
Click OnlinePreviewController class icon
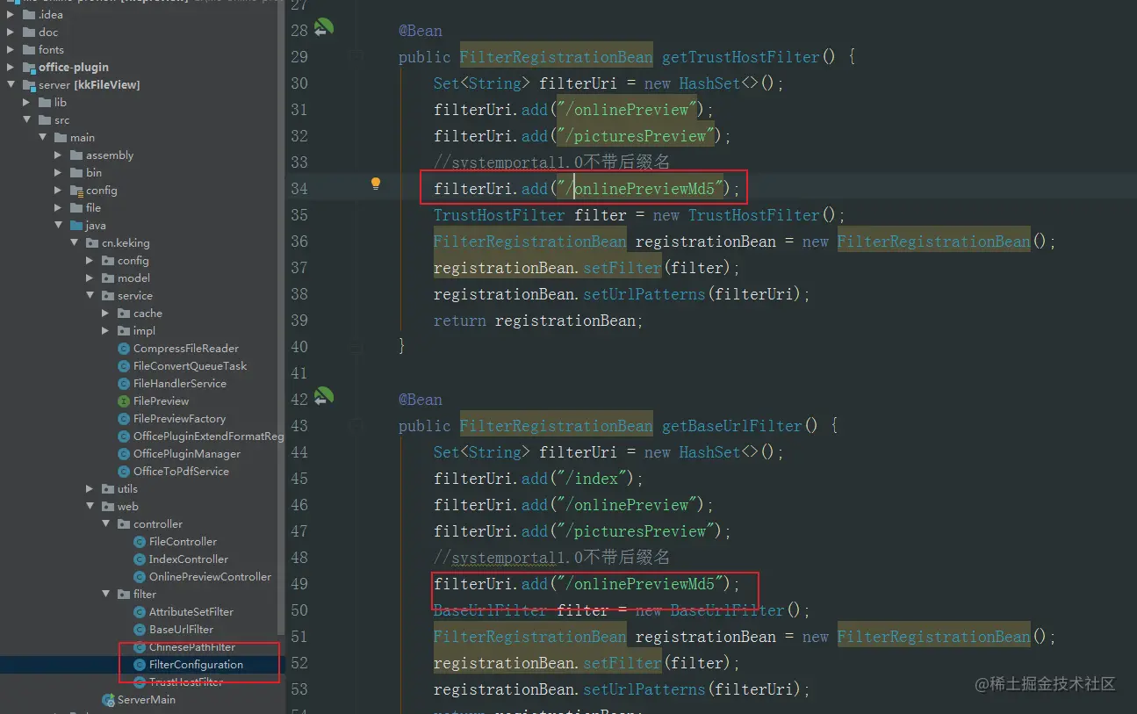pos(140,577)
